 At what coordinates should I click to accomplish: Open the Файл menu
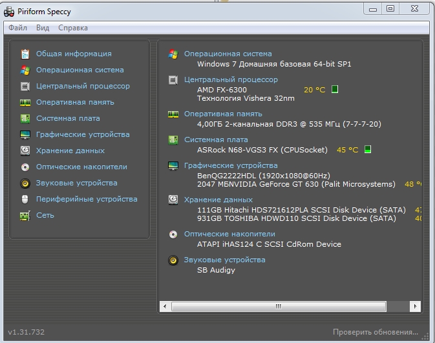point(17,28)
